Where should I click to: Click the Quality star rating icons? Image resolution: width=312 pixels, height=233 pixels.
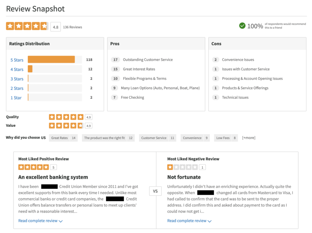tap(66, 117)
